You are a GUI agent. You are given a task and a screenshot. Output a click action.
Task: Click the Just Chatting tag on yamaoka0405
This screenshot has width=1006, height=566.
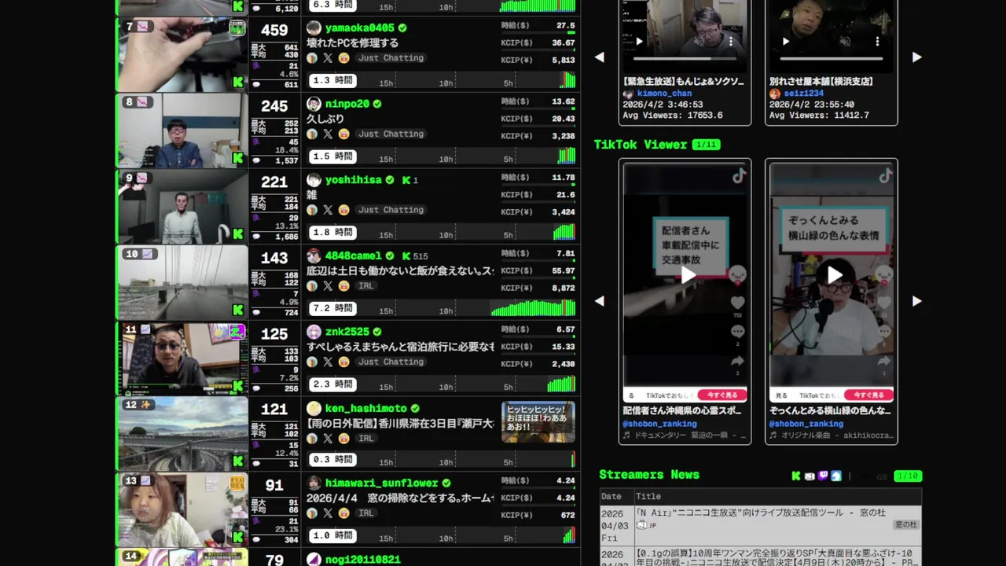[x=391, y=58]
